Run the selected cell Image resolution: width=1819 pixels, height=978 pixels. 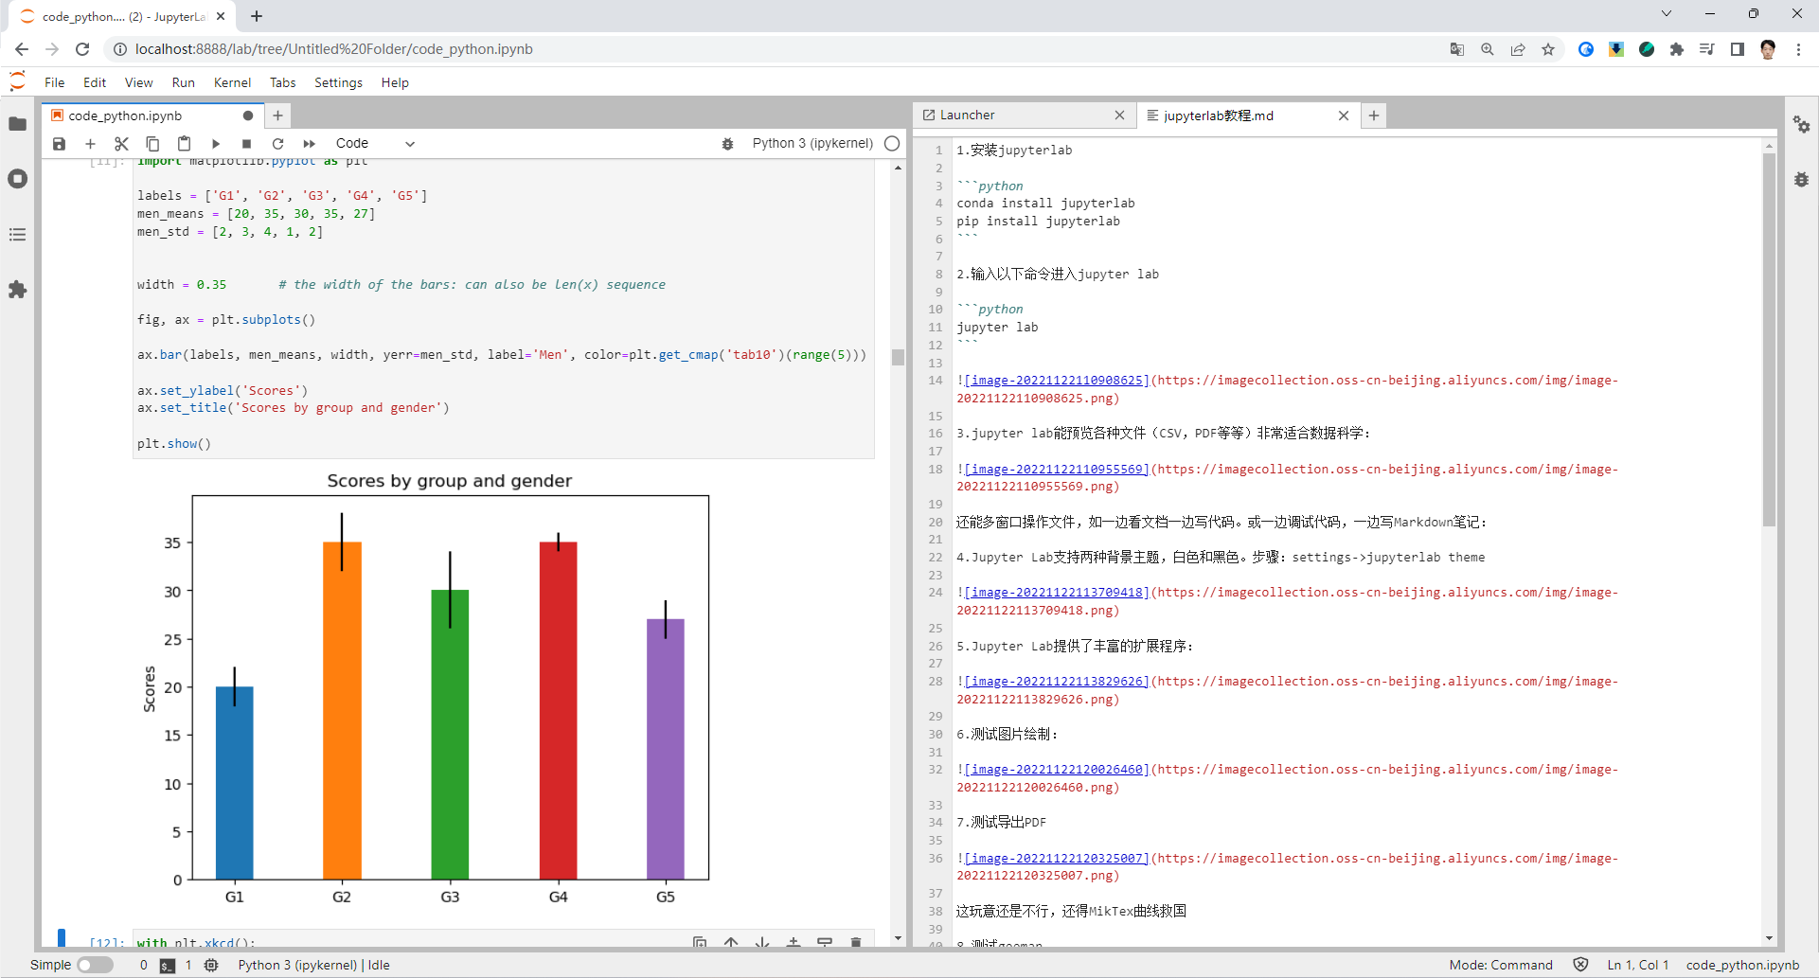215,144
